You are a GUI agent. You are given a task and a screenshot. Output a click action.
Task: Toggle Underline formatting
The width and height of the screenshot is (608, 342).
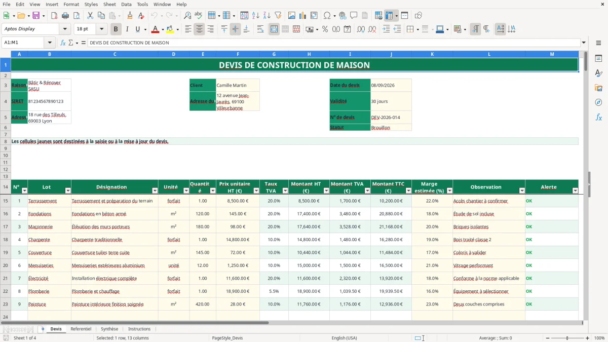click(138, 29)
